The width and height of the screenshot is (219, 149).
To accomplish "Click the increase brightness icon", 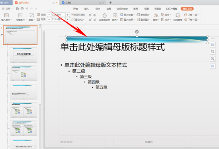I will coord(90,20).
